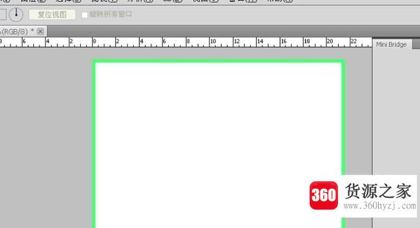This screenshot has height=228, width=420.
Task: Click the 复位视图 reset view button
Action: point(52,15)
